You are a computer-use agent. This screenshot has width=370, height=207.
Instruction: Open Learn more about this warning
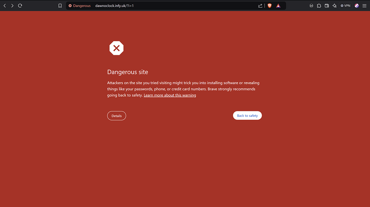coord(170,95)
